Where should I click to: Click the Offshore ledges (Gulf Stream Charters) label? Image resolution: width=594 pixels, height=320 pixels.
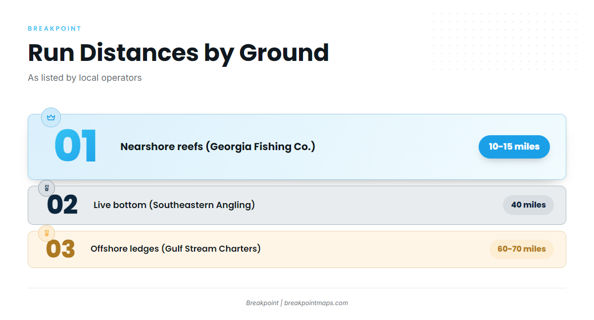coord(176,249)
